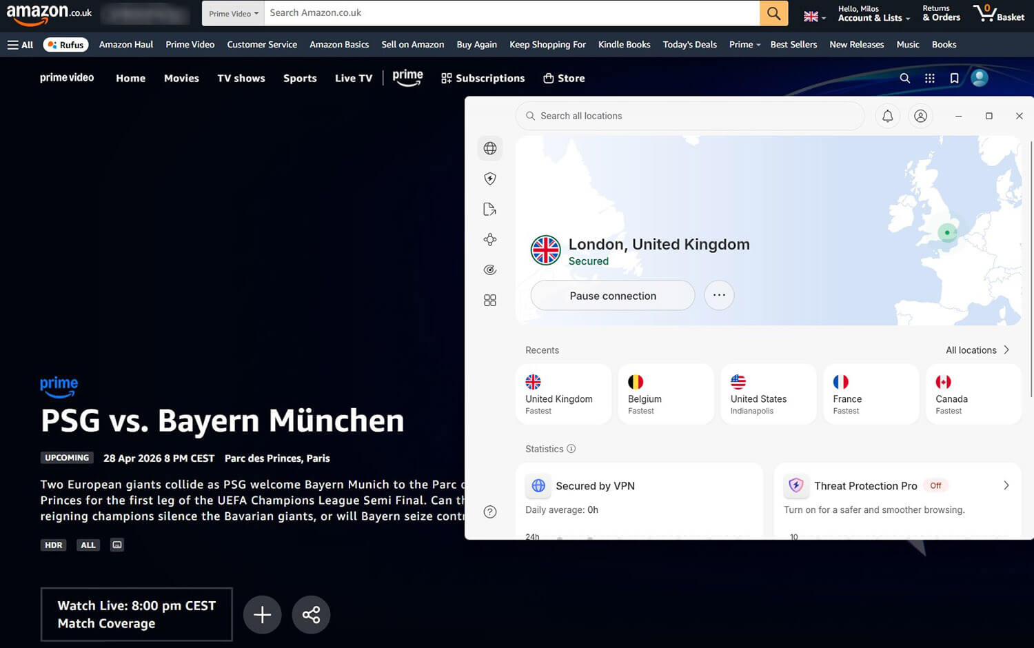Open the Prime Video profile avatar
This screenshot has width=1034, height=648.
(x=980, y=78)
